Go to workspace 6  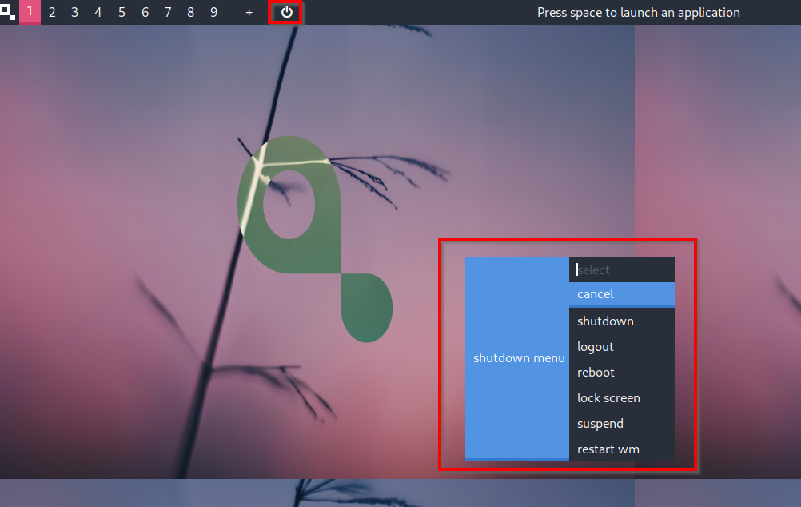click(x=145, y=12)
